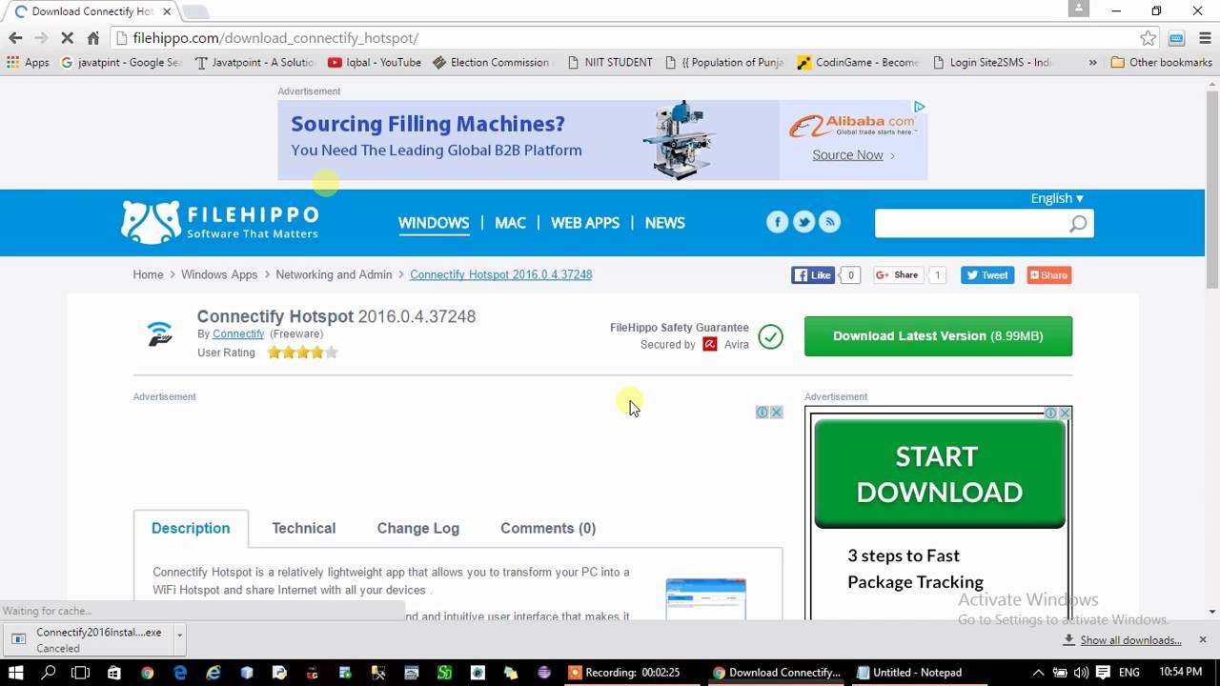Open Internet Explorer from taskbar
Image resolution: width=1220 pixels, height=686 pixels.
click(x=213, y=672)
